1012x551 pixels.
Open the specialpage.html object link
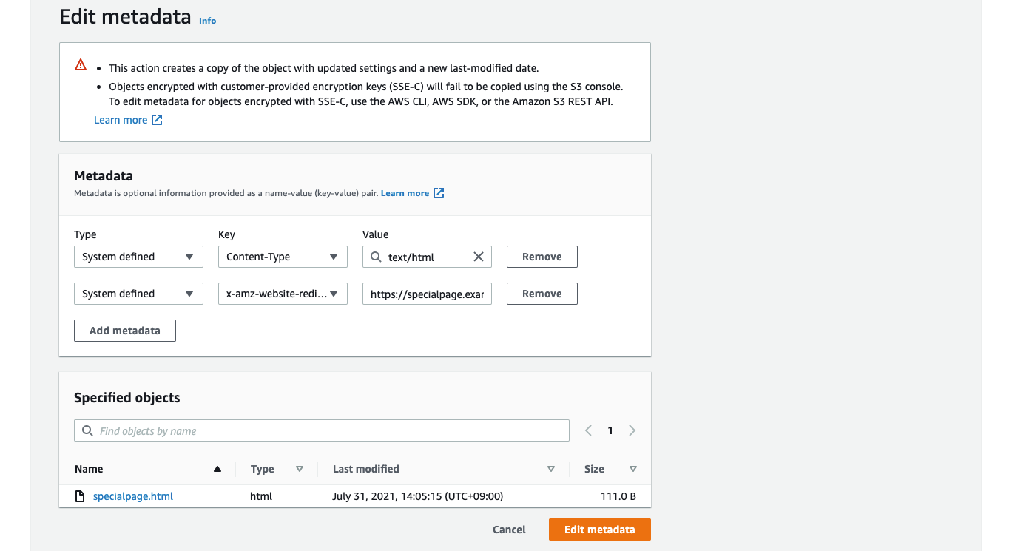tap(133, 496)
